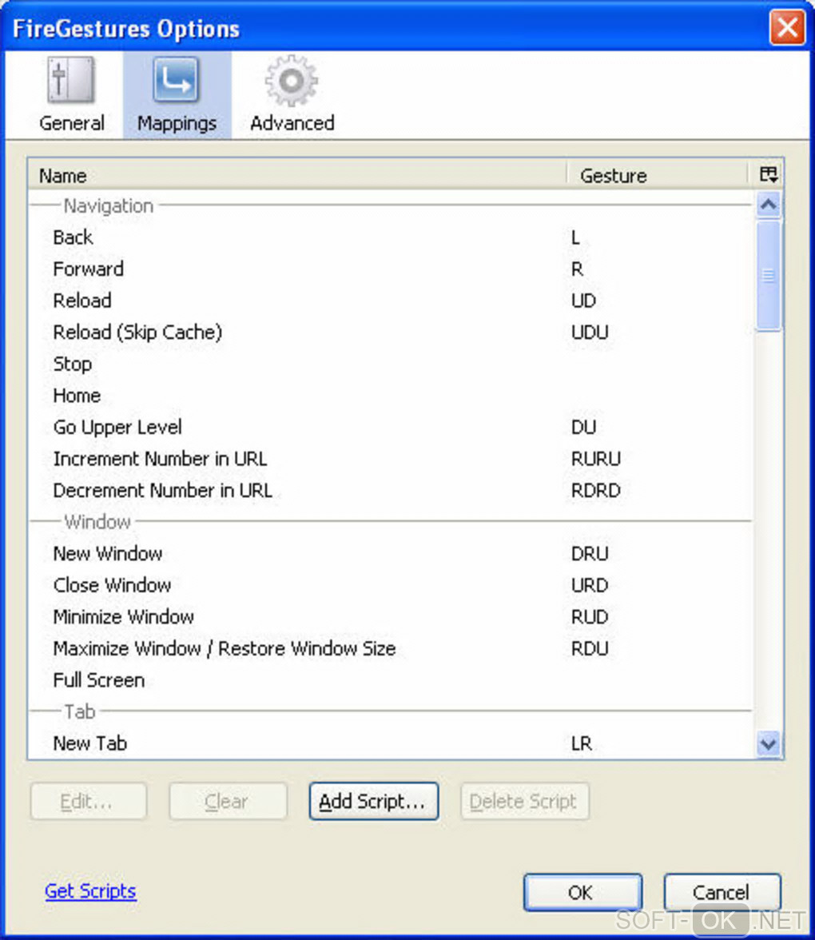Dismiss dialog with Cancel button
The width and height of the screenshot is (815, 940).
coord(722,892)
